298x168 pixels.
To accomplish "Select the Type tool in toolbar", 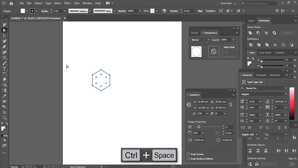I will (x=4, y=69).
